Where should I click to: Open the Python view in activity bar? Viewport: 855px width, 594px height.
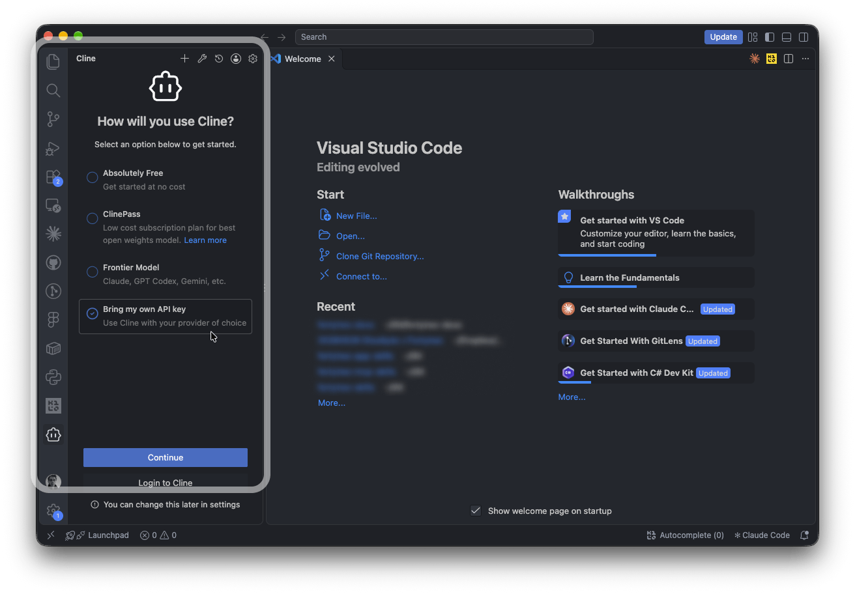(x=53, y=377)
